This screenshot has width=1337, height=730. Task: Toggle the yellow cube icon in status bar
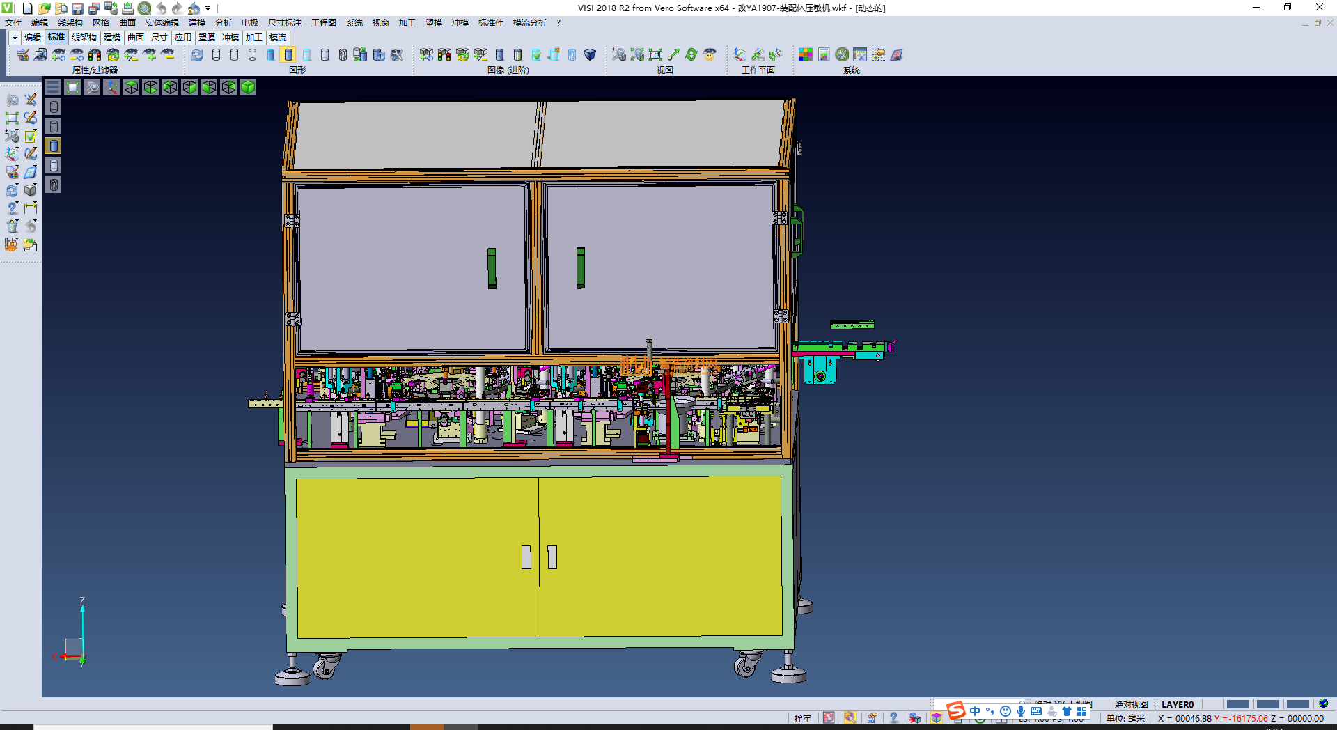click(937, 718)
